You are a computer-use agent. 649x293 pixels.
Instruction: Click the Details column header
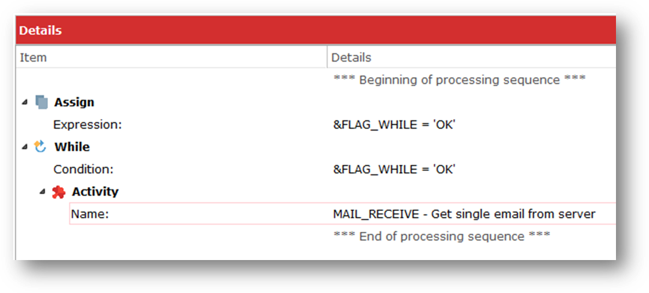pos(471,57)
